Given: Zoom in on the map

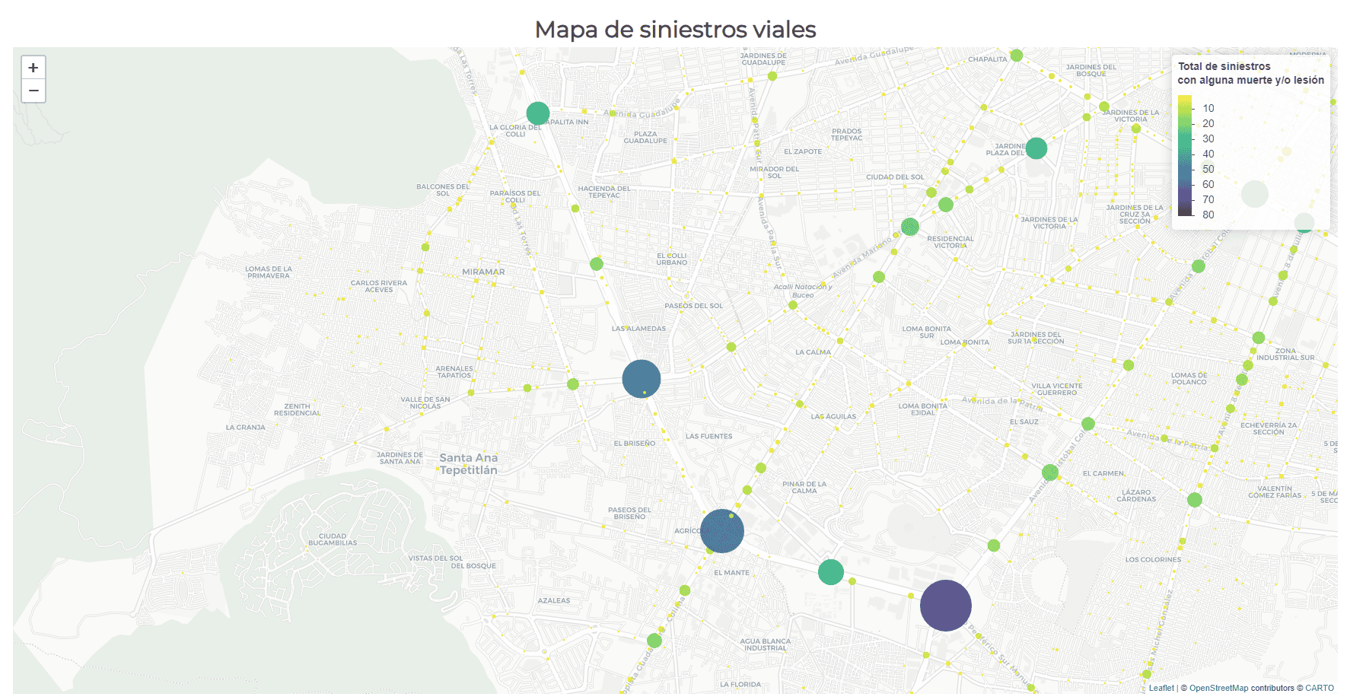Looking at the screenshot, I should coord(33,68).
